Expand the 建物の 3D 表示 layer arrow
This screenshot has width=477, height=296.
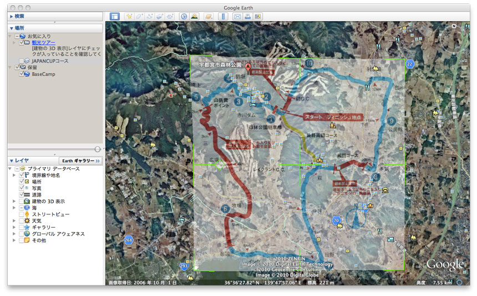point(14,201)
